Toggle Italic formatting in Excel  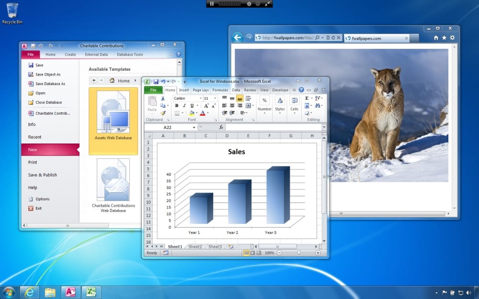(x=184, y=106)
